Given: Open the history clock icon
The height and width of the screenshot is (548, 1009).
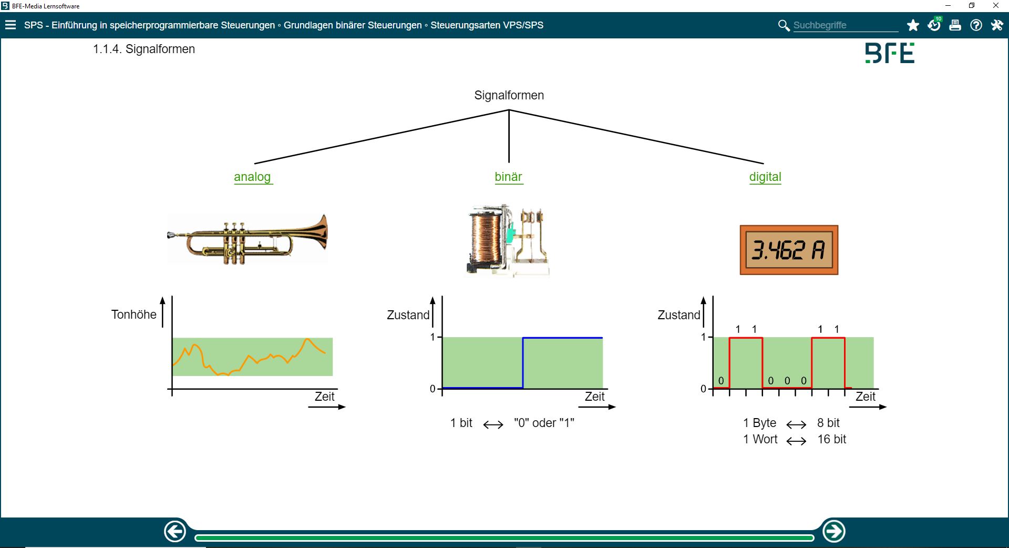Looking at the screenshot, I should click(934, 25).
